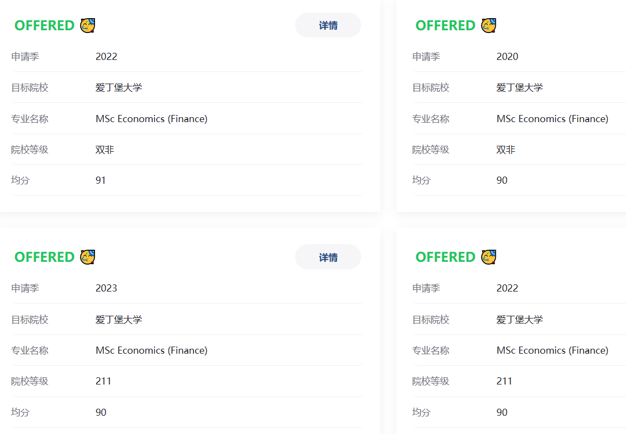Click the celebration emoji in the score-91 card
Screen dimensions: 626x434
(88, 25)
